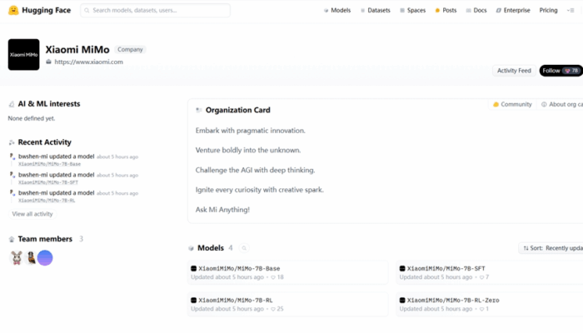Open the Spaces navigation item

click(x=412, y=10)
